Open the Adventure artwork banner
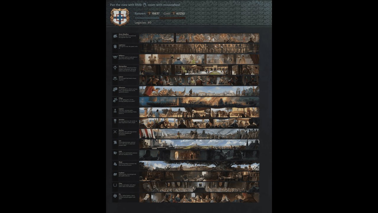 coord(199,91)
